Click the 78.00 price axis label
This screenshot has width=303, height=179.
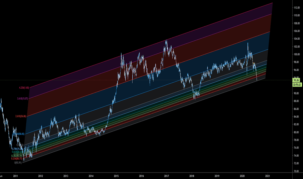pos(297,140)
